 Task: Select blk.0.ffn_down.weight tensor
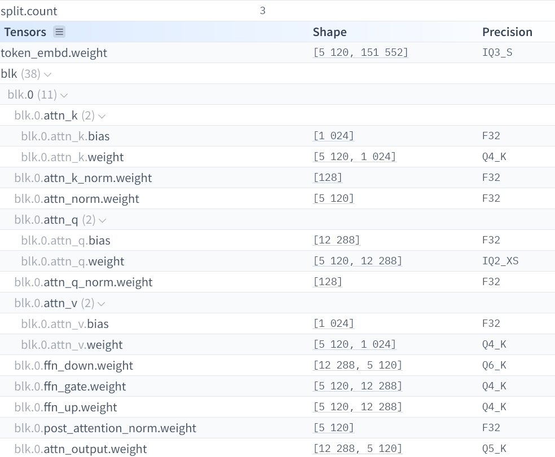click(x=74, y=366)
